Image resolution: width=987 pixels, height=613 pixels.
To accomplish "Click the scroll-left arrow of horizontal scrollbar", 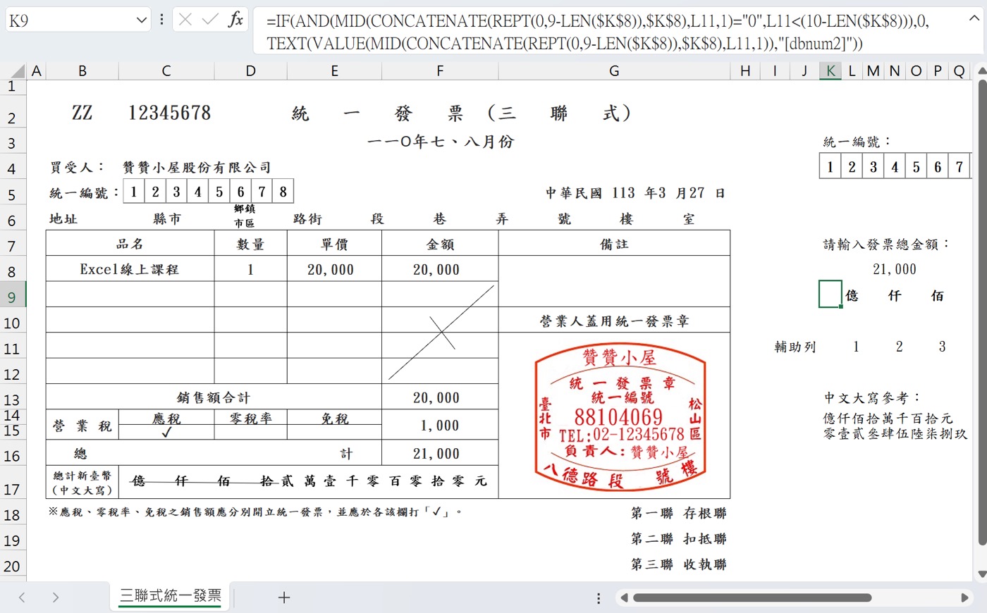I will [623, 597].
